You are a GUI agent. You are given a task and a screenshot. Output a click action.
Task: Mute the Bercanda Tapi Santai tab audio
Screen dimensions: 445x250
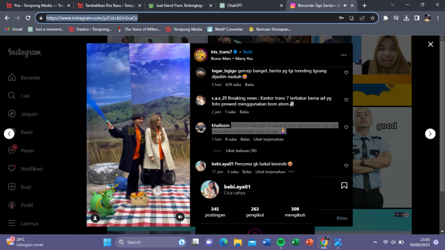[345, 5]
